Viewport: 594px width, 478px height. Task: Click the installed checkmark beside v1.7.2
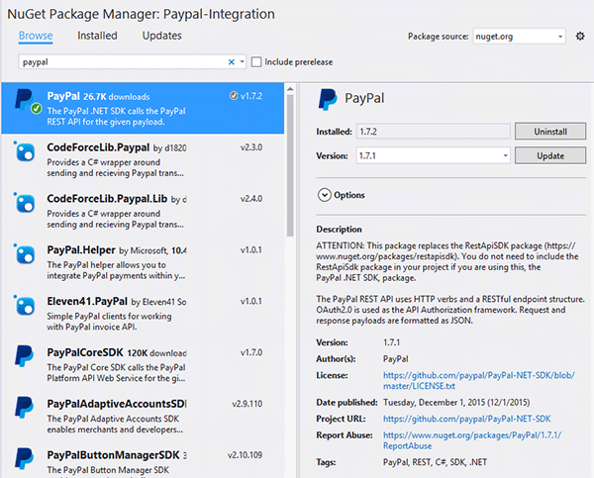[x=234, y=96]
